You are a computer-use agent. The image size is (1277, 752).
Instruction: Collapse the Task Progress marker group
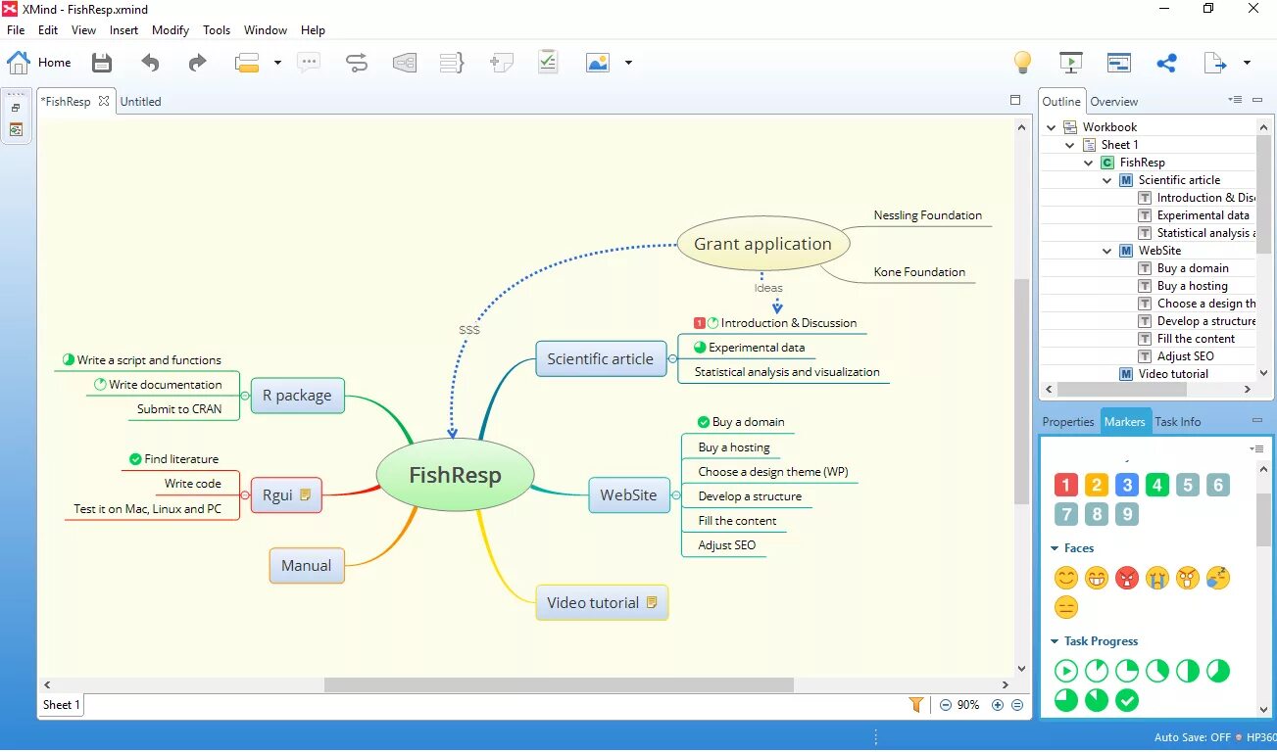[1055, 641]
